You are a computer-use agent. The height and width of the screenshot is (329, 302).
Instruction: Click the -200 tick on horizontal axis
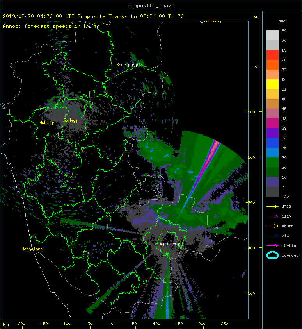tap(20, 324)
